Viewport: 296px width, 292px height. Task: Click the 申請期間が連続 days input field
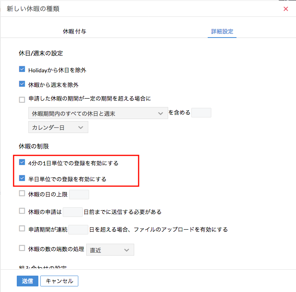coord(78,229)
